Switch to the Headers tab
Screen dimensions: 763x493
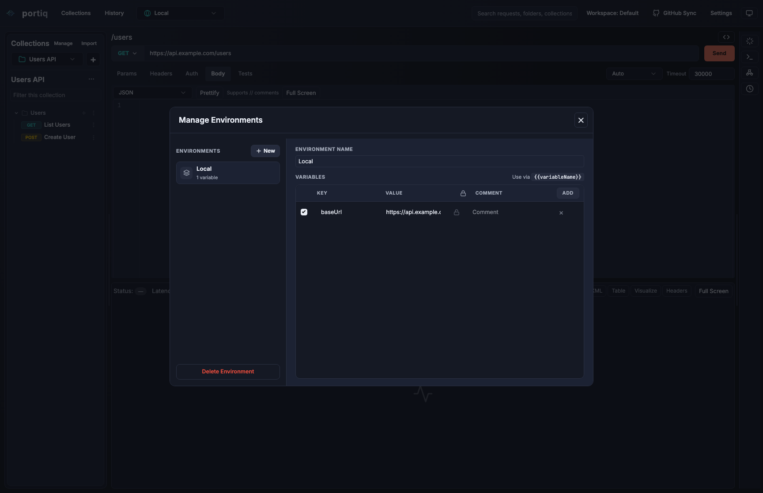click(161, 74)
